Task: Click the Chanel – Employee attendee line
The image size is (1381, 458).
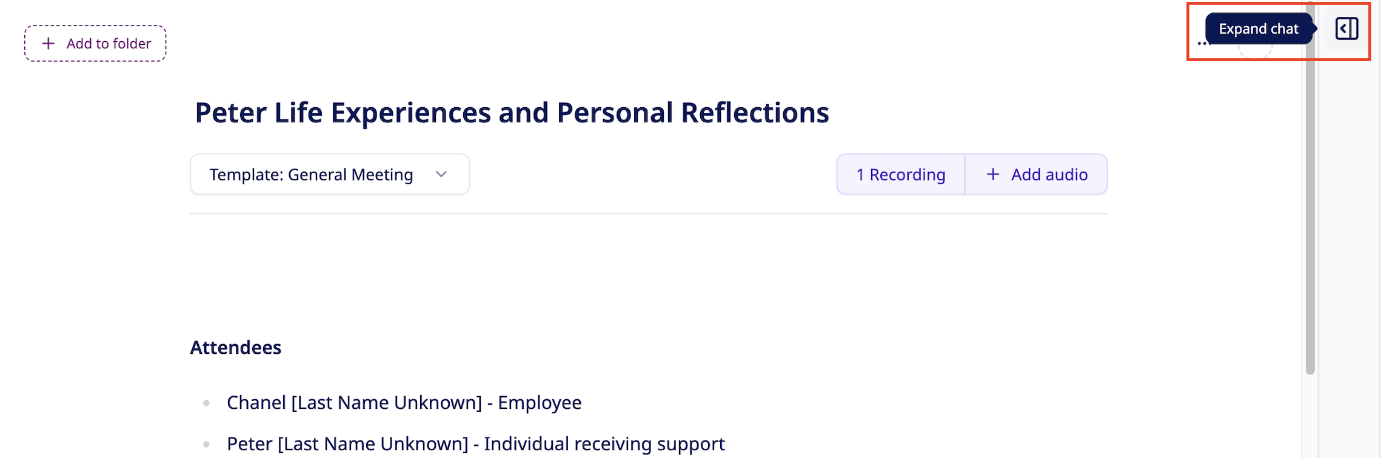Action: click(404, 402)
